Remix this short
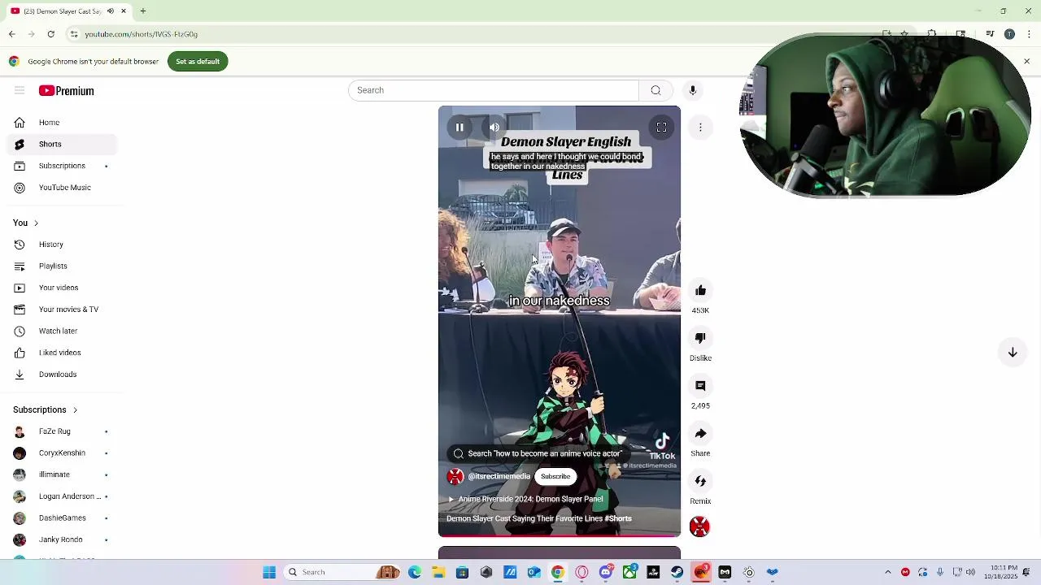This screenshot has height=585, width=1041. pyautogui.click(x=700, y=481)
